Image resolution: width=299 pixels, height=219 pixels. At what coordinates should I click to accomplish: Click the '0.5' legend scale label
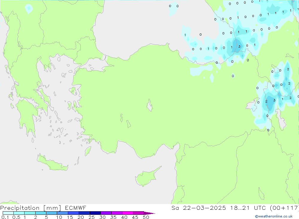click(x=16, y=217)
